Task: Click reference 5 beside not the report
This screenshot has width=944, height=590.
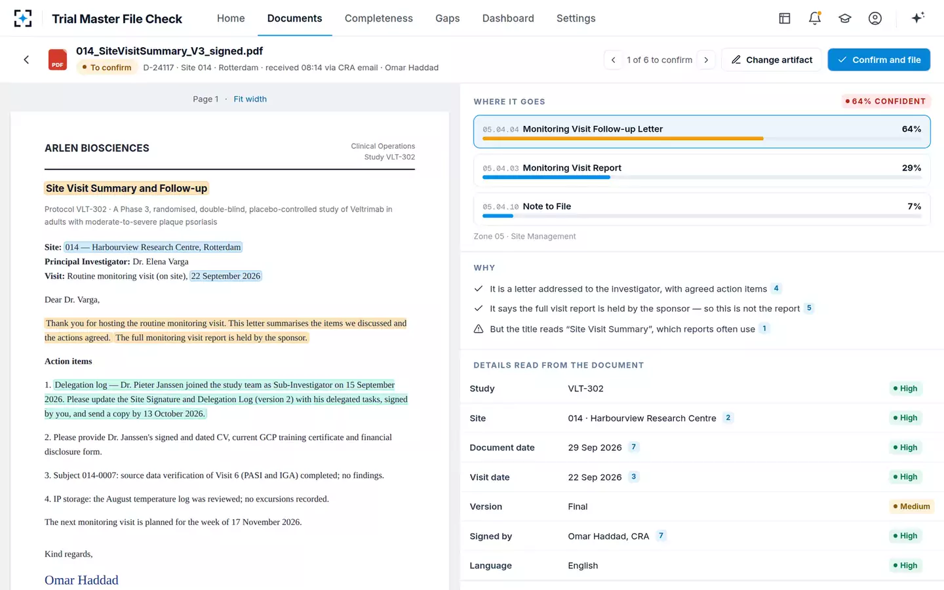Action: click(809, 308)
